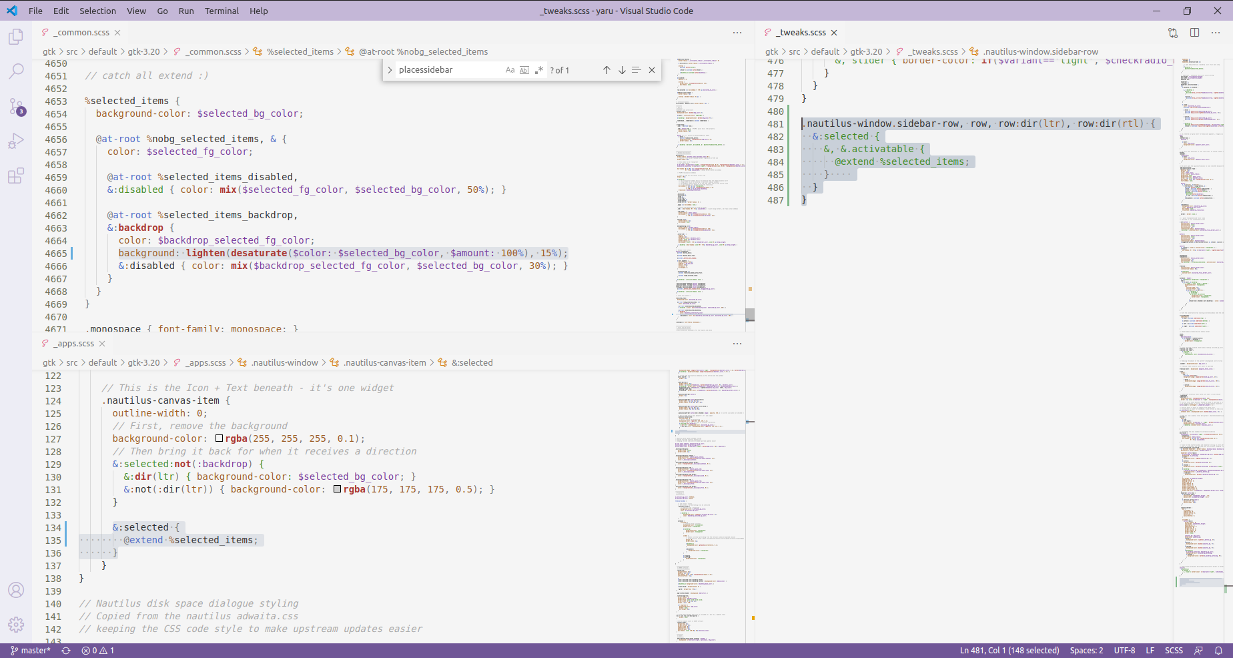1233x658 pixels.
Task: Open the Run menu
Action: (186, 11)
